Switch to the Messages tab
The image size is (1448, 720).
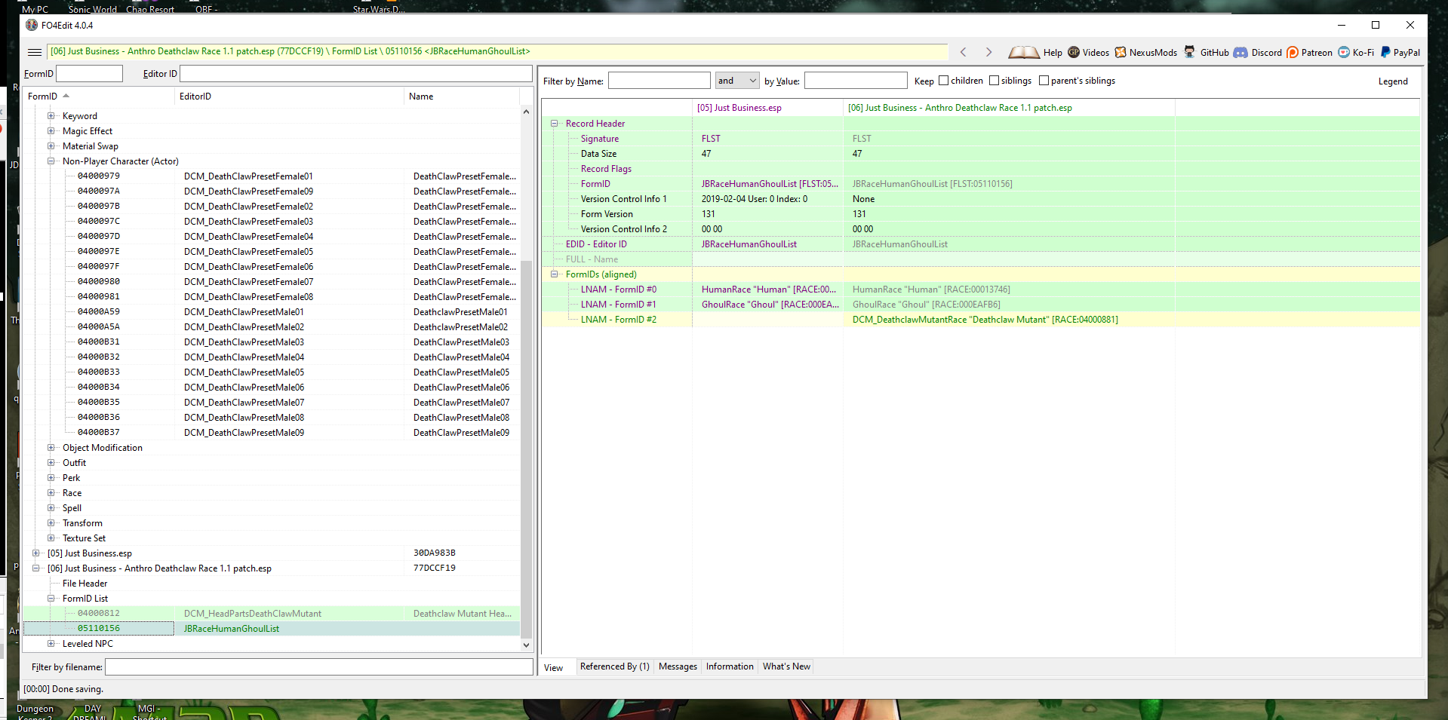[678, 666]
